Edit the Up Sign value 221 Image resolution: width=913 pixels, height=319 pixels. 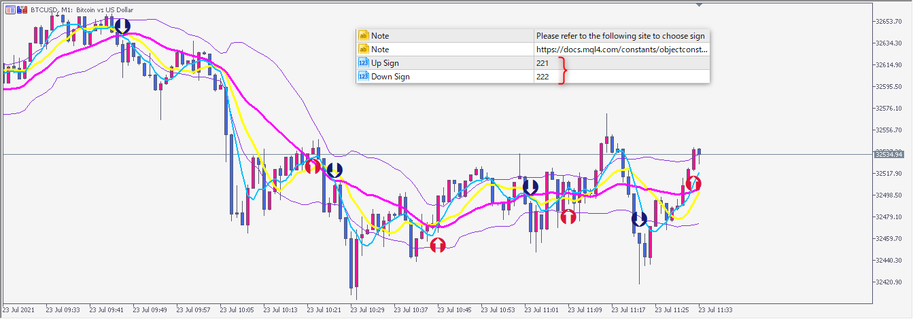[542, 63]
